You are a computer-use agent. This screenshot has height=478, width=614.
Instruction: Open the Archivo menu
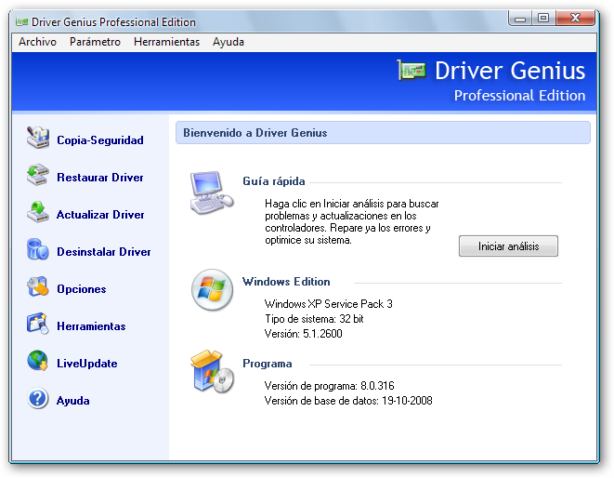click(37, 42)
